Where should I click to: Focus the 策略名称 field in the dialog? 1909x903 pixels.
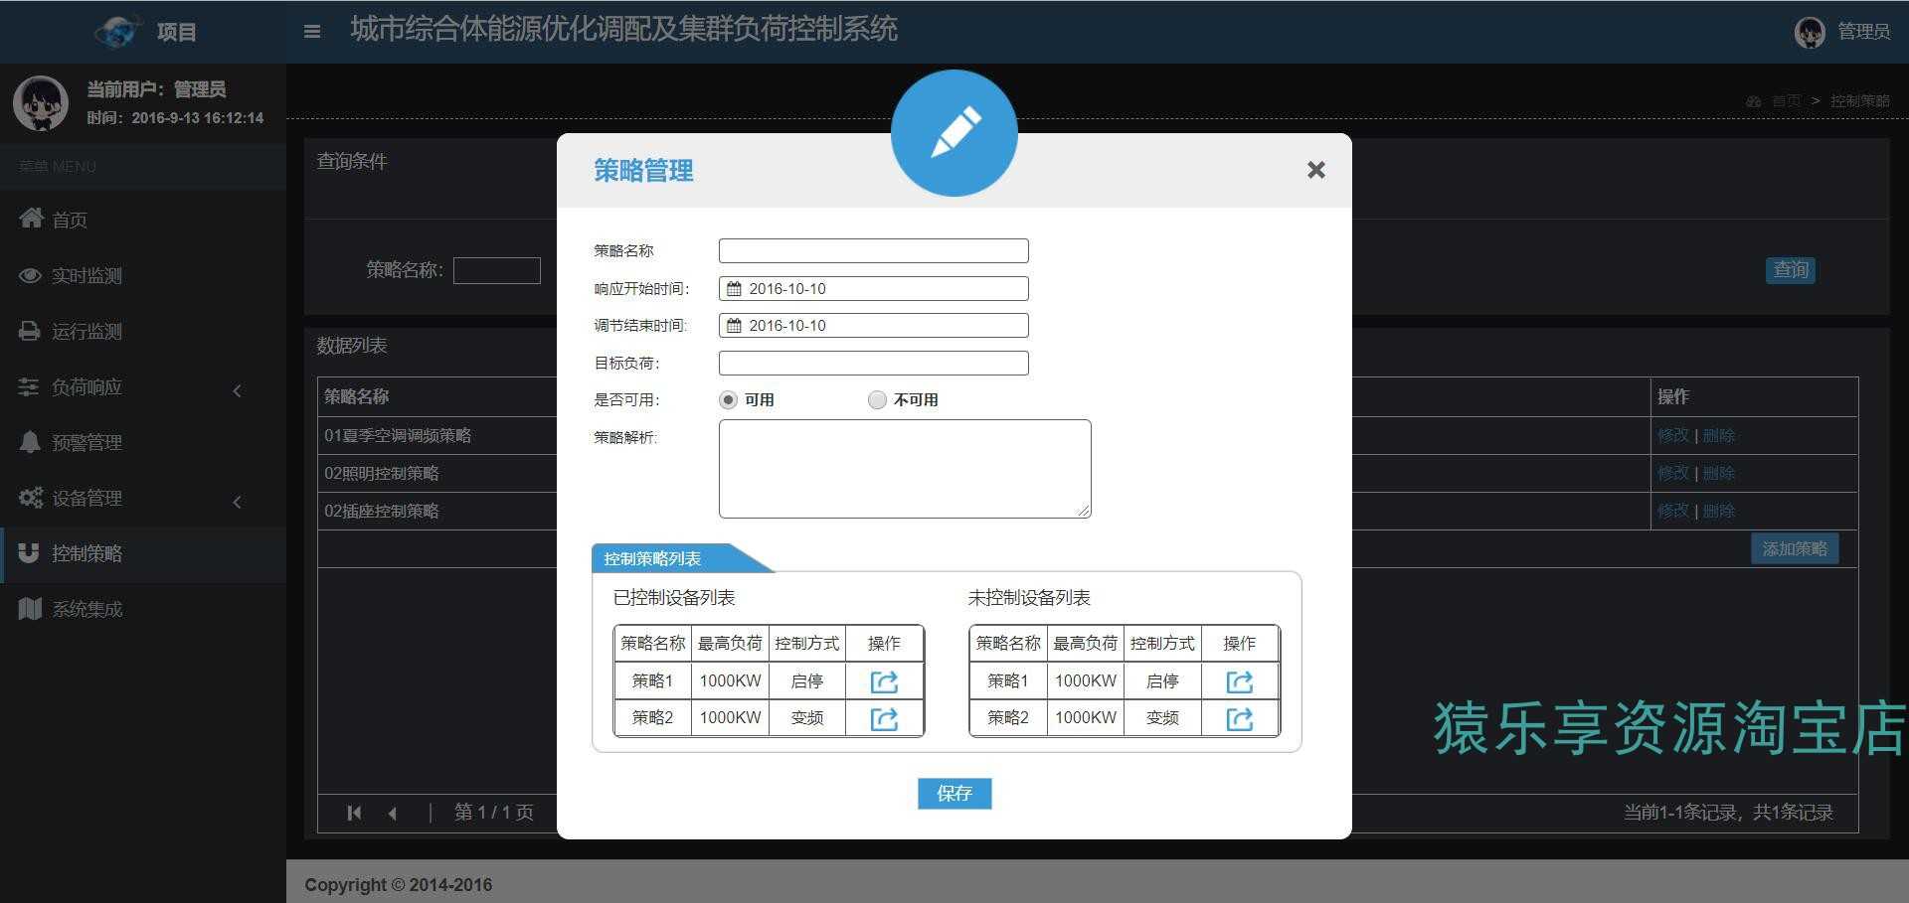pos(874,251)
